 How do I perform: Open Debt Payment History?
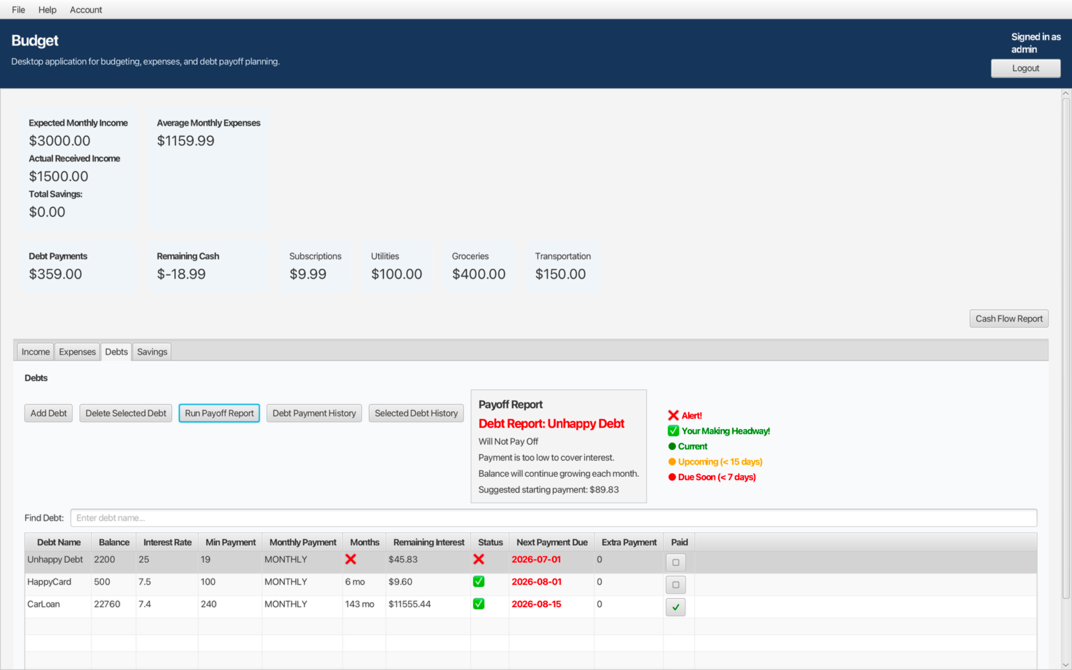(x=314, y=413)
